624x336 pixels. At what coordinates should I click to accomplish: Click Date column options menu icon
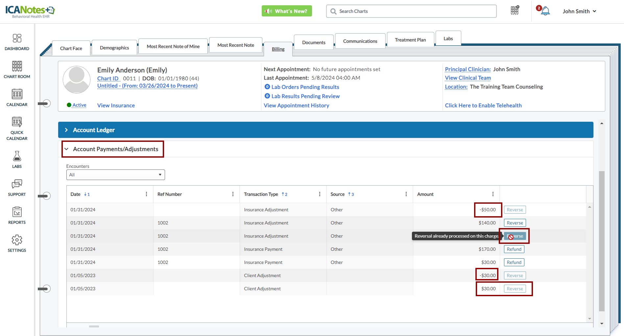point(146,194)
